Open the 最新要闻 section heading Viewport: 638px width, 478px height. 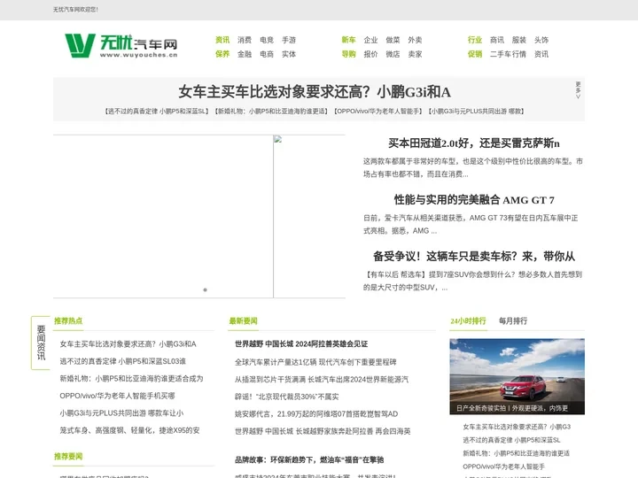coord(243,320)
